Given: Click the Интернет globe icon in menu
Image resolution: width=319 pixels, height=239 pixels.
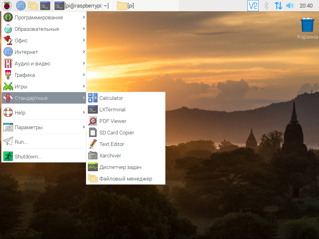Looking at the screenshot, I should [8, 52].
